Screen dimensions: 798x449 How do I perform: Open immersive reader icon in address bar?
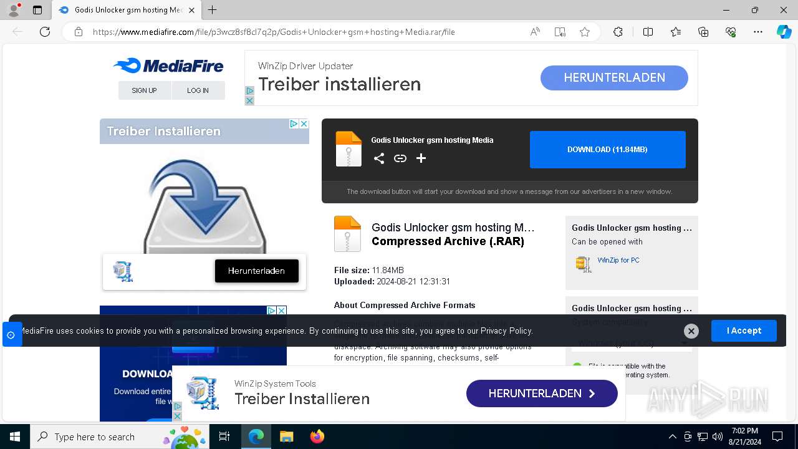[560, 32]
